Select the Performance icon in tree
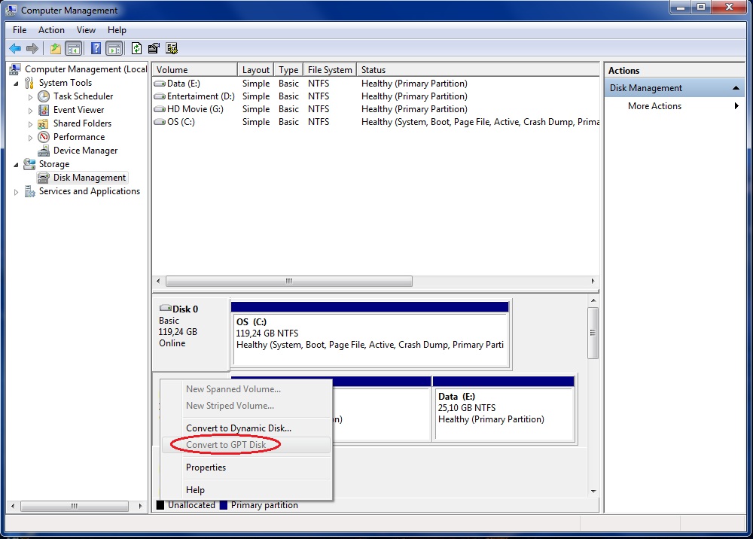Screen dimensions: 753x539 coord(44,137)
